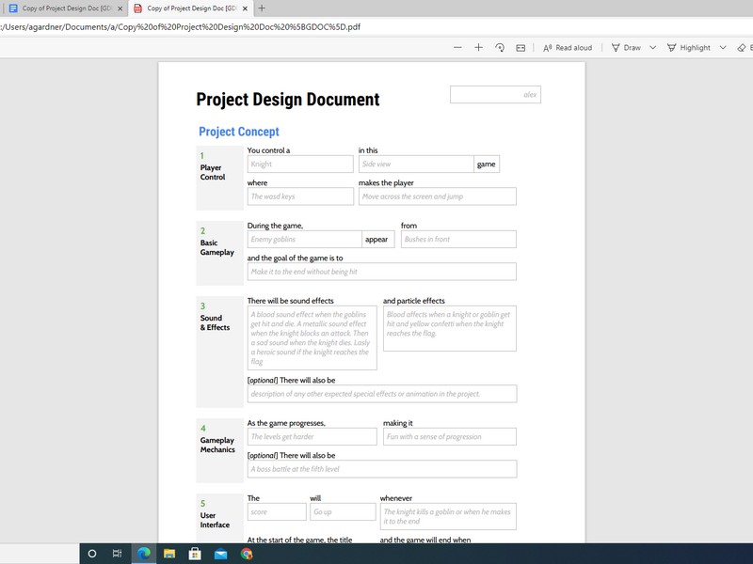
Task: Open File Explorer from the taskbar
Action: pyautogui.click(x=169, y=554)
